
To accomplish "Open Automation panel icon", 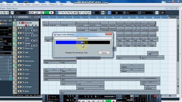I will point(12,13).
